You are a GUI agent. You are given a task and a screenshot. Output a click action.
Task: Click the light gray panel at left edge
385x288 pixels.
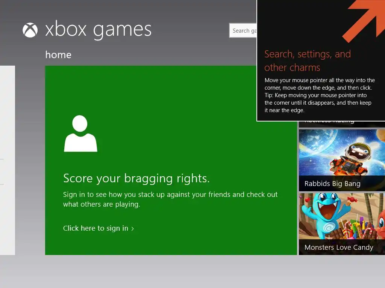(8, 160)
